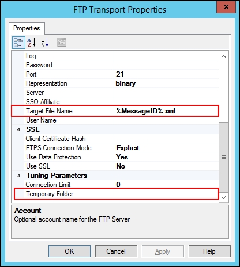Confirm with the OK button
Image resolution: width=240 pixels, height=267 pixels.
[x=69, y=251]
